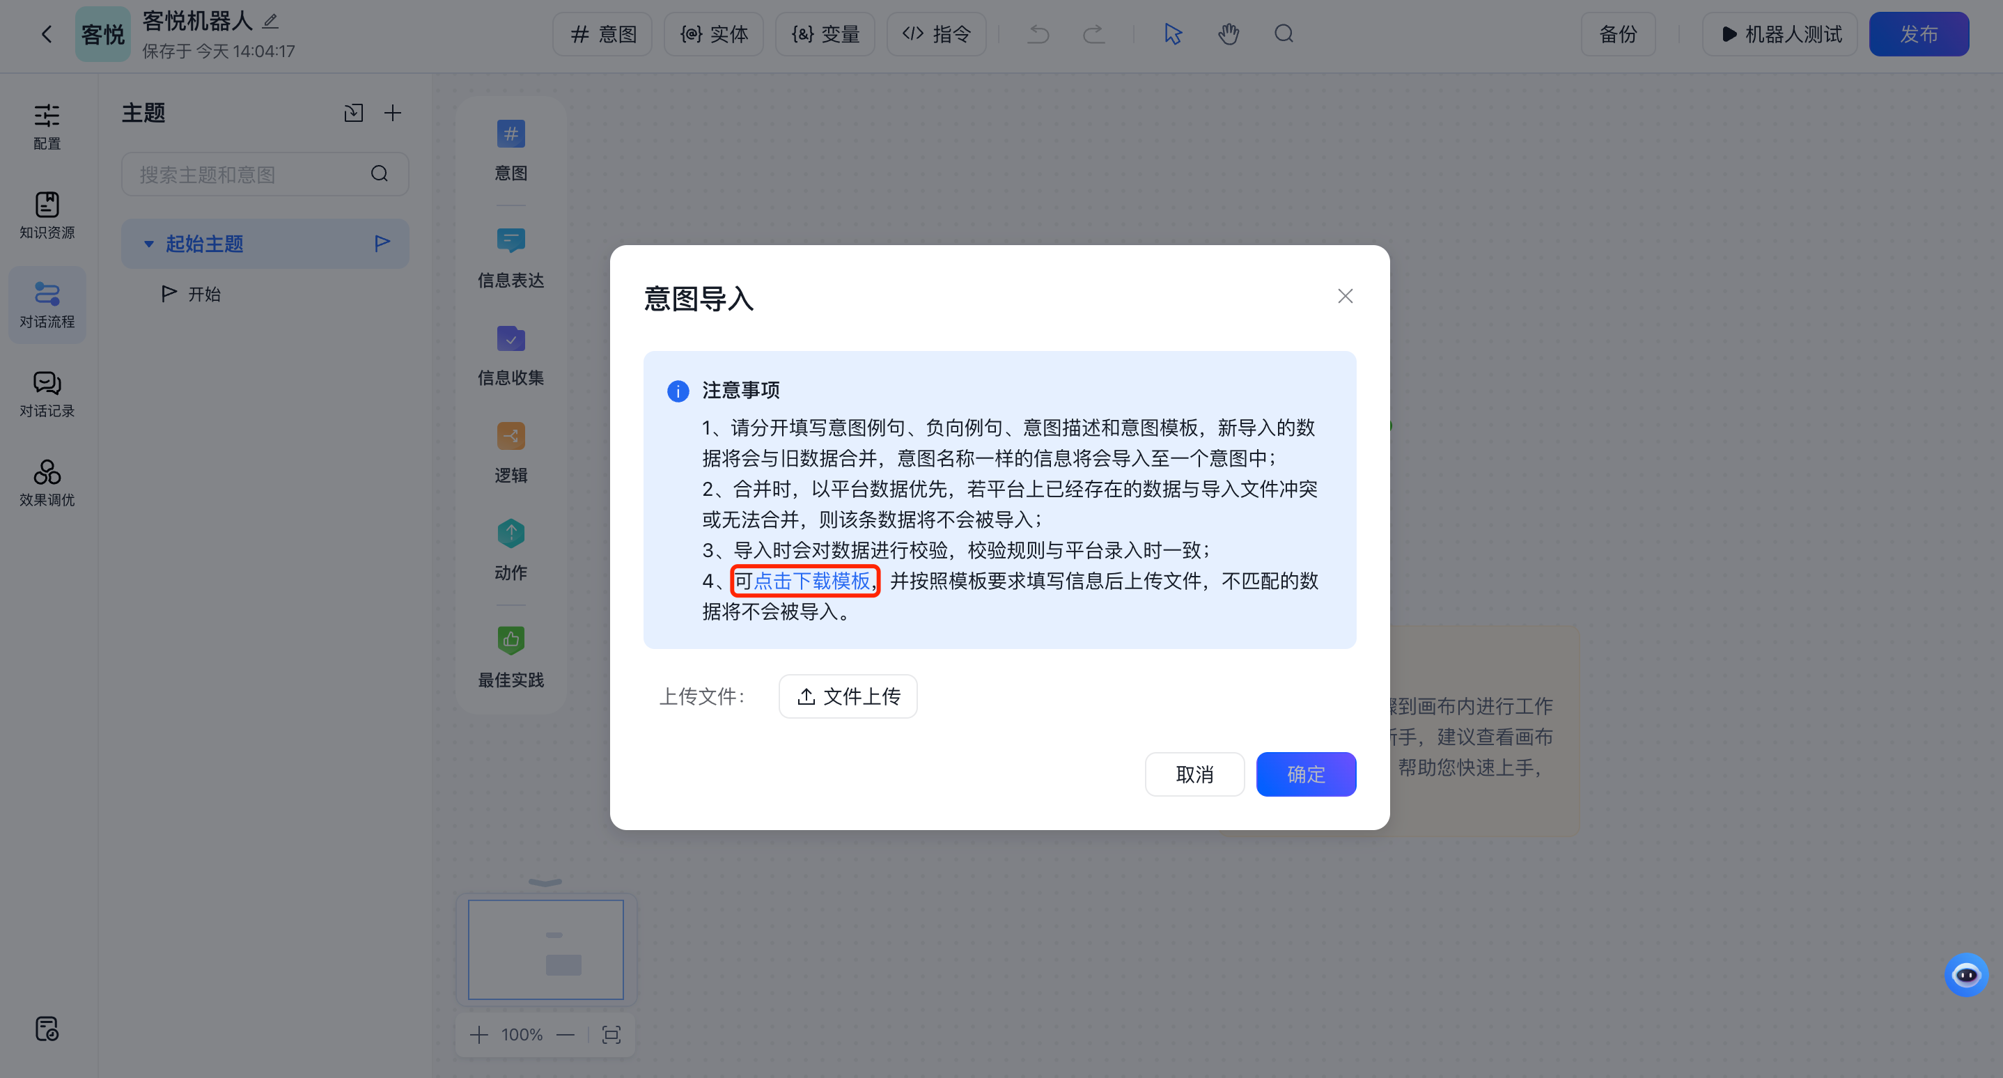Open the 配置 panel in left sidebar

click(46, 127)
